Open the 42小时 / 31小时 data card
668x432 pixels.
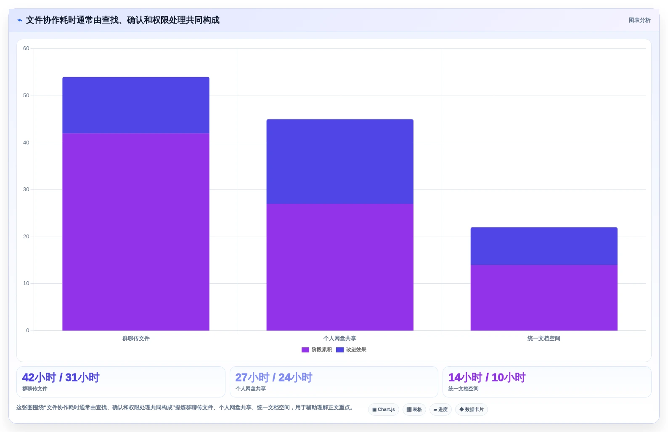pos(121,382)
